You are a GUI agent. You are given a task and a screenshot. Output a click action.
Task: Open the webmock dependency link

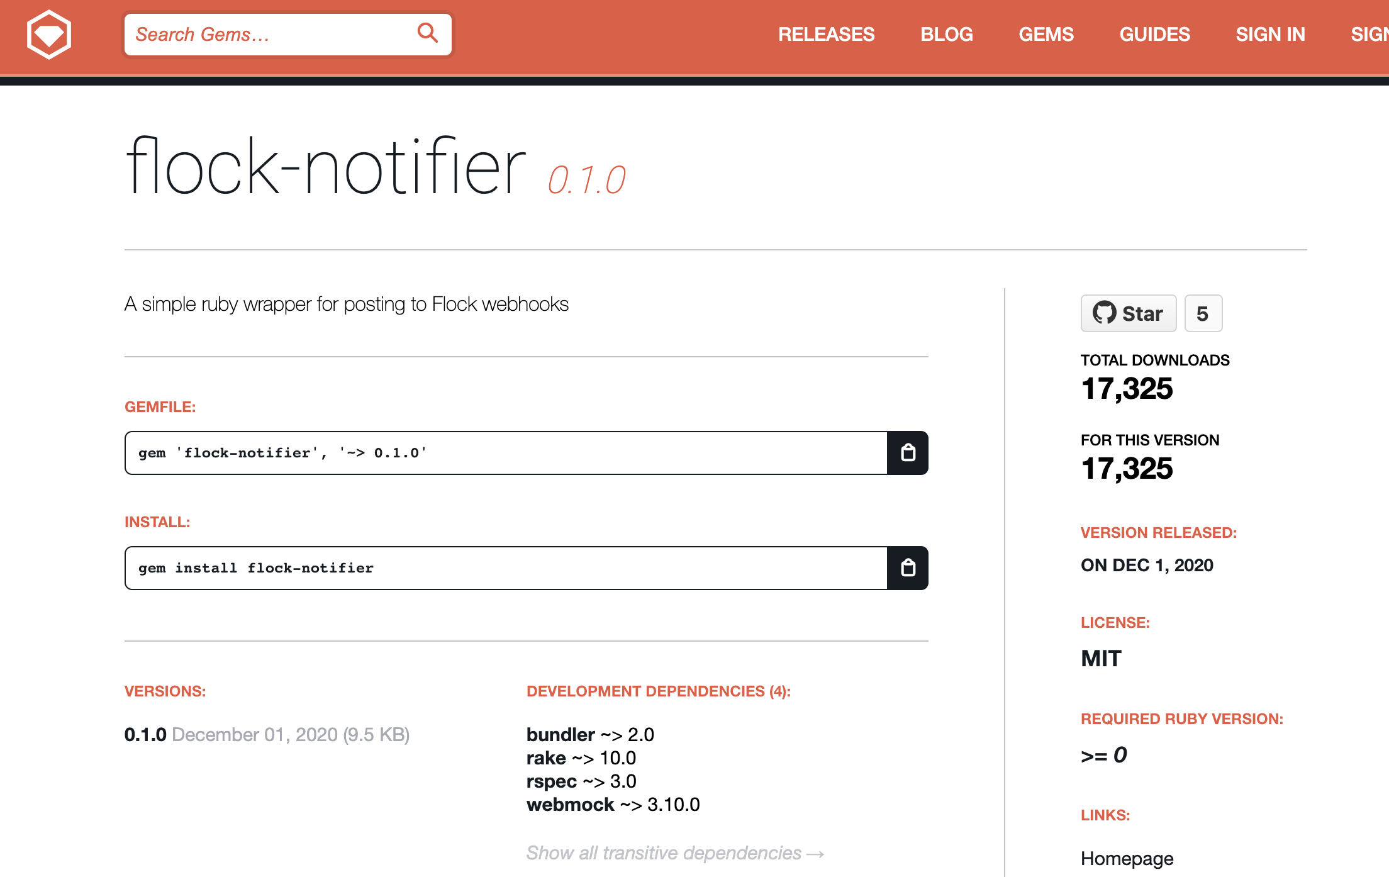570,805
